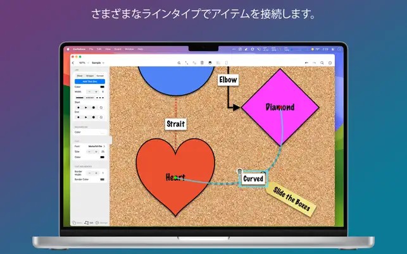Click the blue Add Text Box button
The height and width of the screenshot is (254, 407).
point(90,82)
